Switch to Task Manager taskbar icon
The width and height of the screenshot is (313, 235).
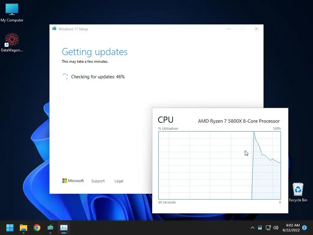64,228
